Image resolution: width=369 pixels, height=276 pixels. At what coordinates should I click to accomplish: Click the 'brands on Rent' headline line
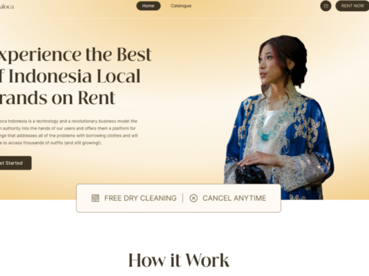(57, 97)
